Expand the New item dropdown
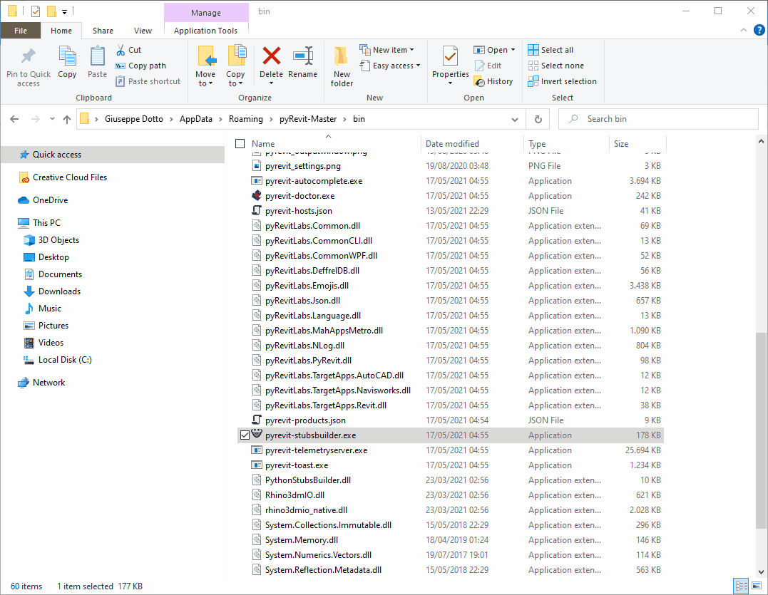768x595 pixels. (x=390, y=50)
